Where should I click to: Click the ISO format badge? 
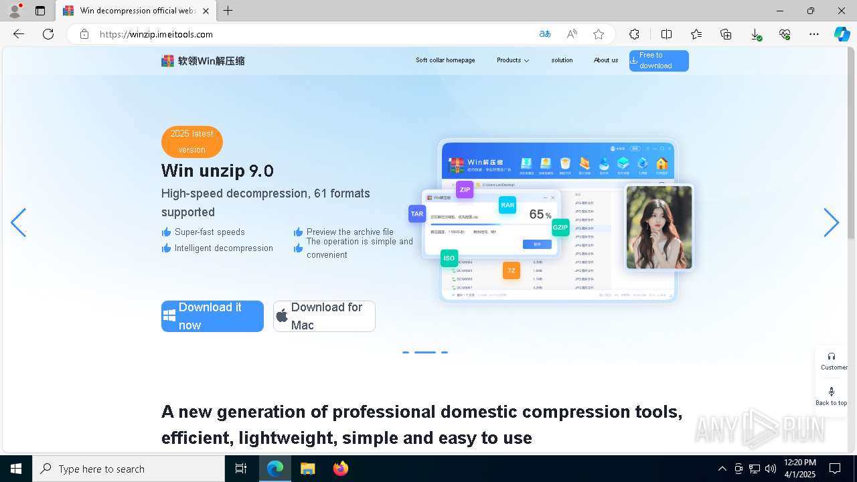(x=449, y=258)
